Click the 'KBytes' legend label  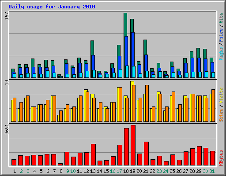point(221,158)
